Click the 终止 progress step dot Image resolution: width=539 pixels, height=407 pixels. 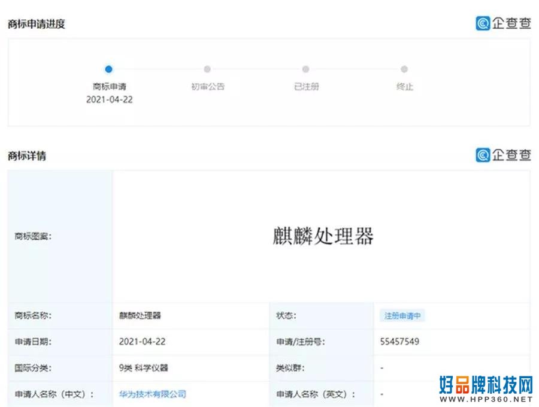(404, 69)
